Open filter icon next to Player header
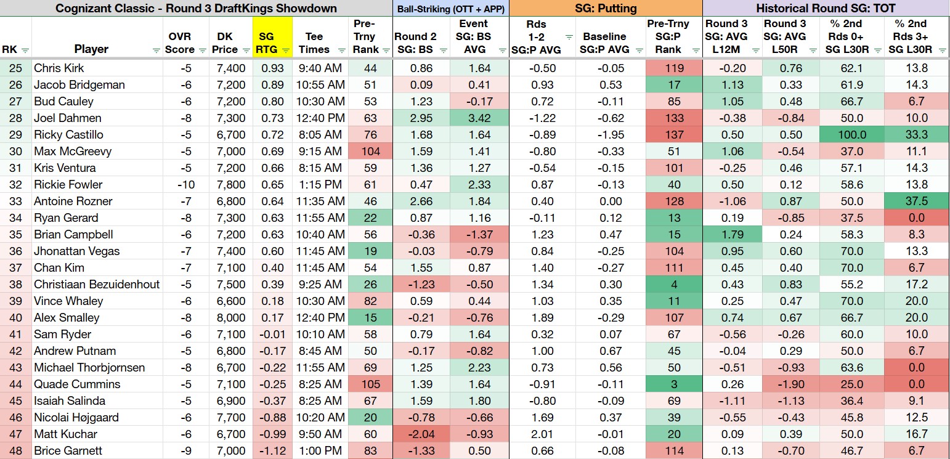This screenshot has height=459, width=950. [158, 51]
